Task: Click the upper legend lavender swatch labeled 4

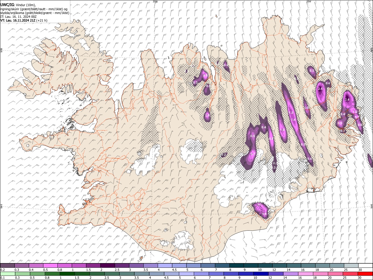Action: point(165,266)
